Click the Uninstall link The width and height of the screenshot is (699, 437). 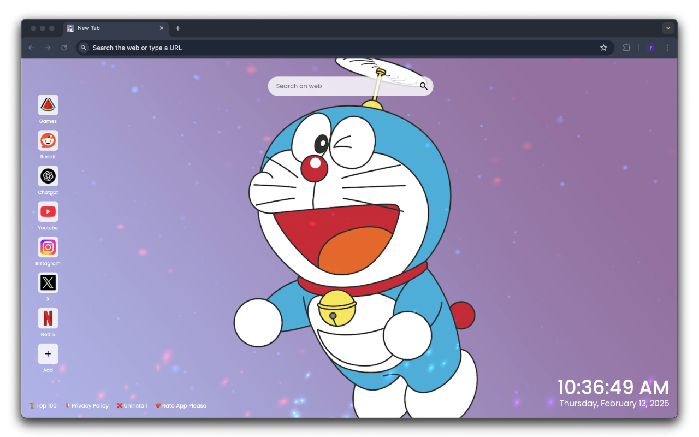tap(132, 405)
